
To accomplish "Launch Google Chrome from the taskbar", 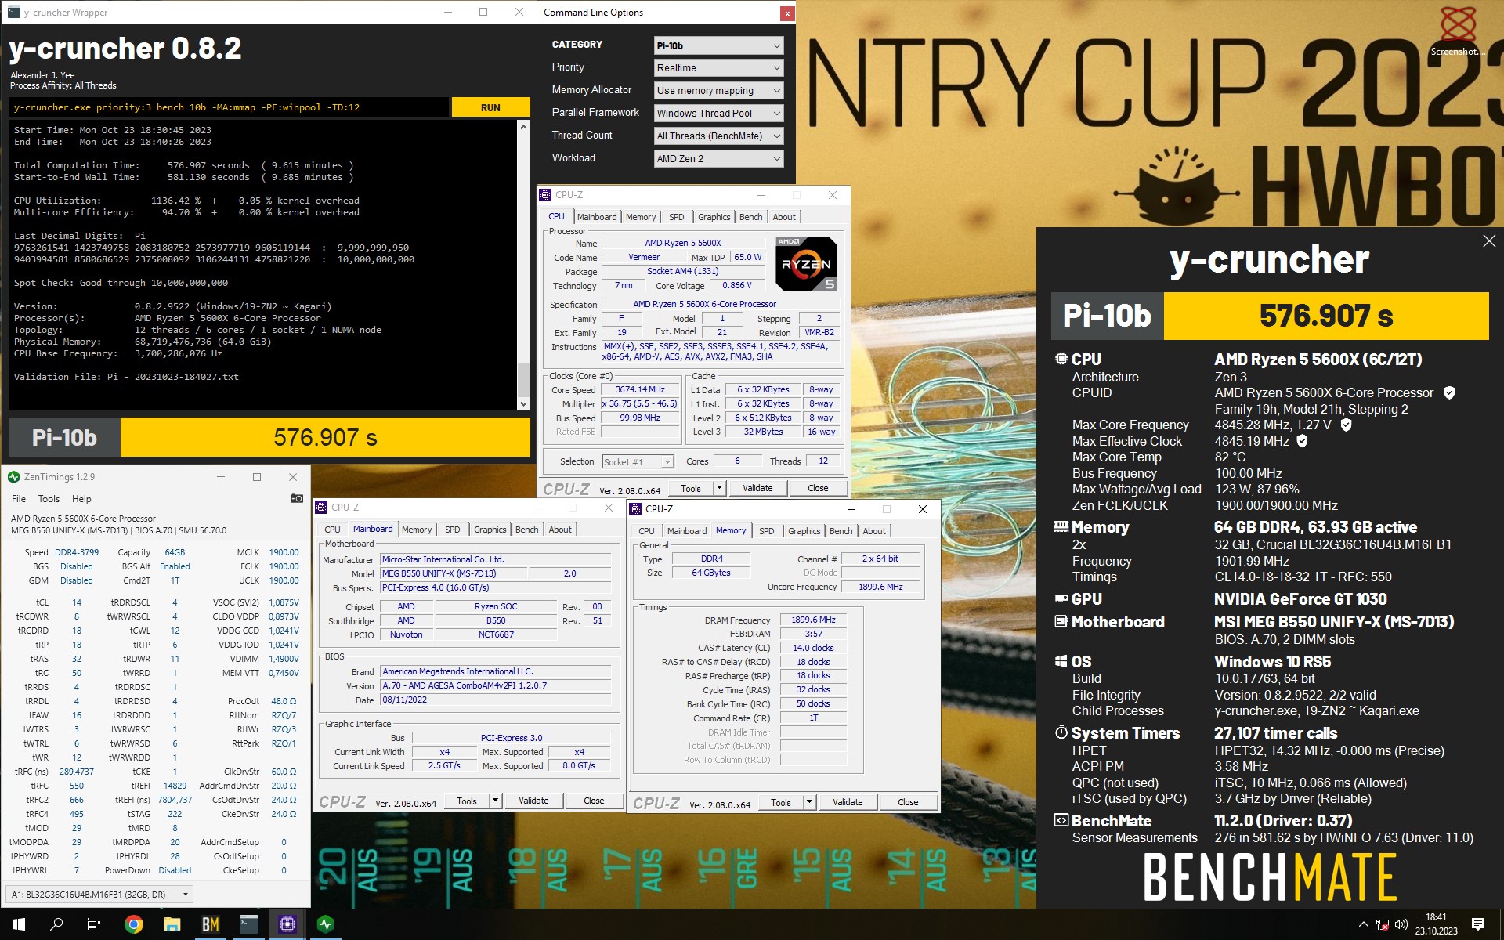I will (134, 924).
